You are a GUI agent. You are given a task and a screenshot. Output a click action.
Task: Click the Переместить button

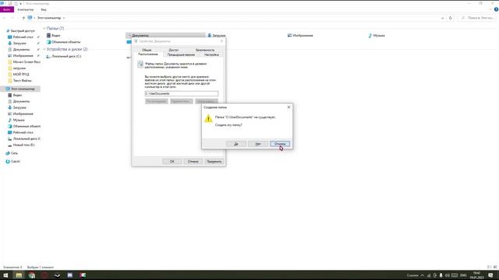[x=182, y=101]
